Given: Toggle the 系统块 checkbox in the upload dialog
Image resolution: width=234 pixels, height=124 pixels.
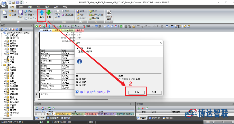Looking at the screenshot, I should [77, 85].
